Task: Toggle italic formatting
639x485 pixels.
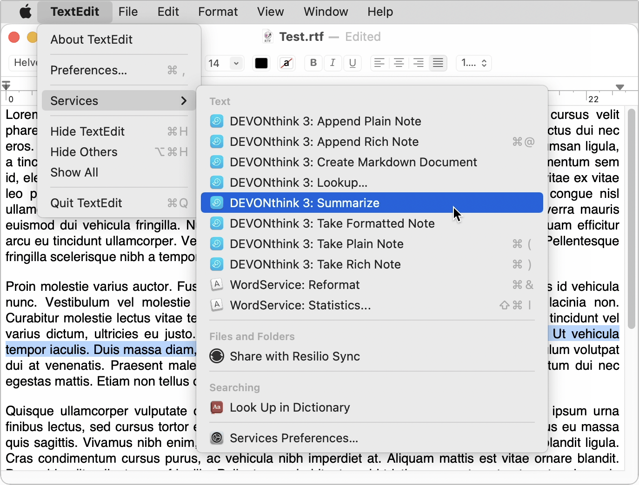Action: [333, 63]
